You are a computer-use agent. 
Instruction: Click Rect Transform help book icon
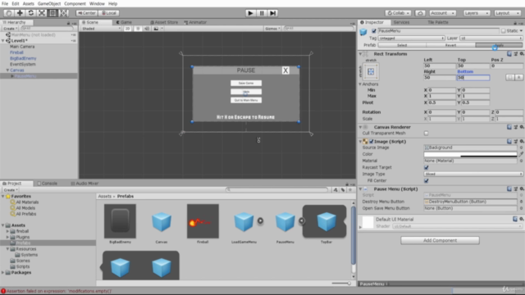[x=509, y=54]
